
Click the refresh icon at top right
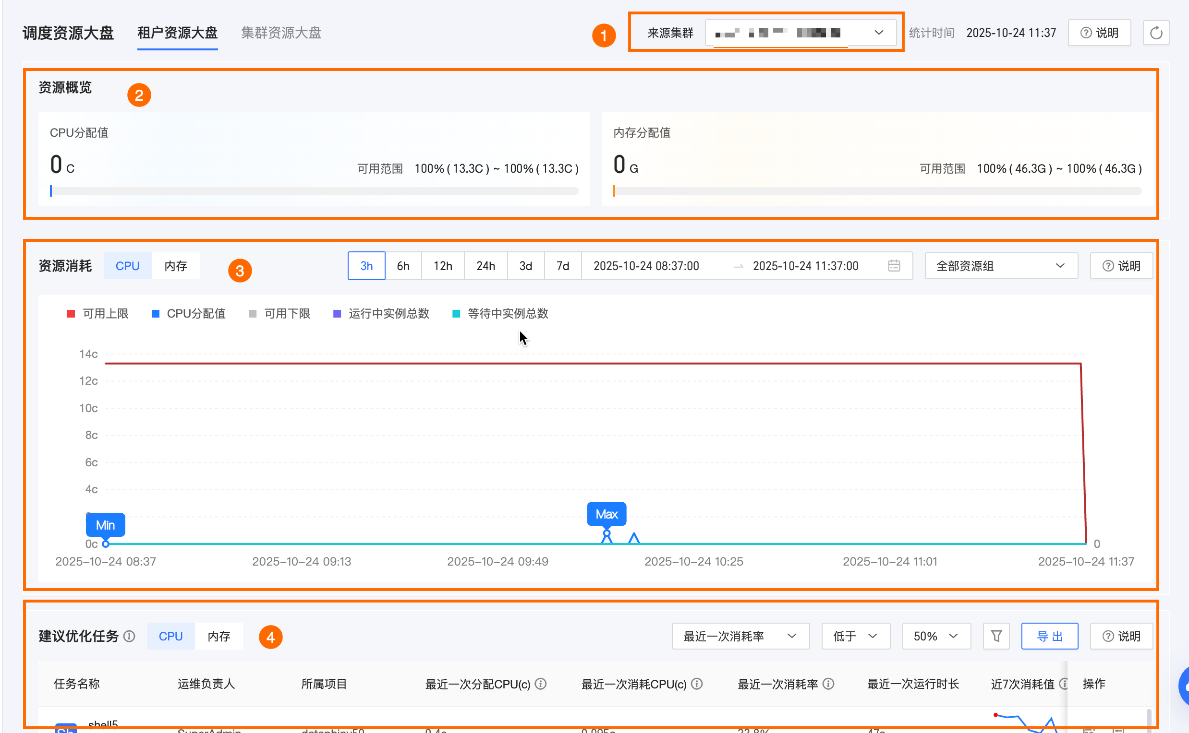click(x=1155, y=33)
